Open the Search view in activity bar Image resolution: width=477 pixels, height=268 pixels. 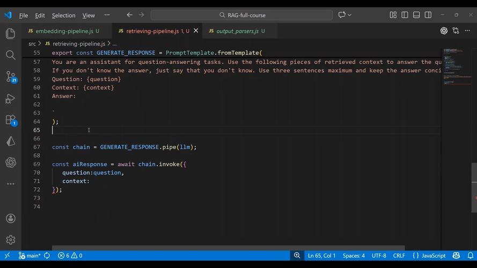(10, 55)
